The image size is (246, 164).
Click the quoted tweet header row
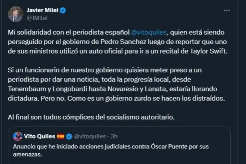(66, 136)
